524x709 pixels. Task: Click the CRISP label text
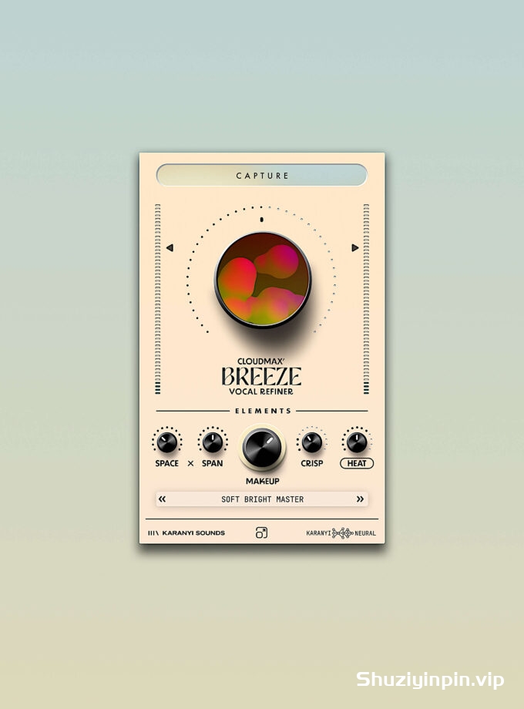coord(312,463)
